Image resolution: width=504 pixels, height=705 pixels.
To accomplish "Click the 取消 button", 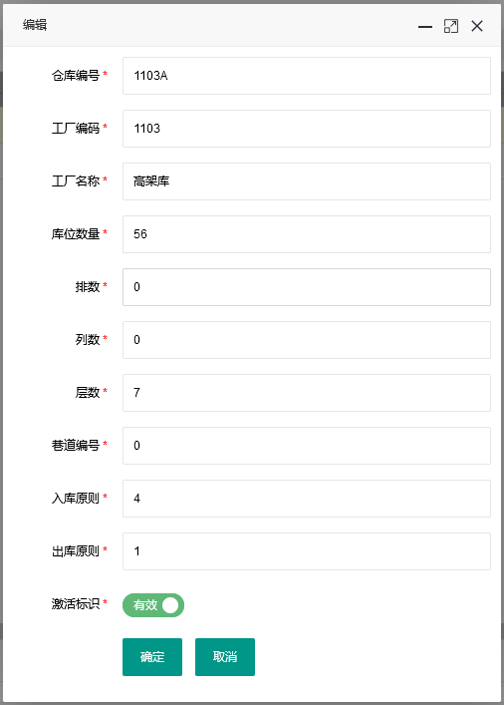I will pyautogui.click(x=225, y=657).
